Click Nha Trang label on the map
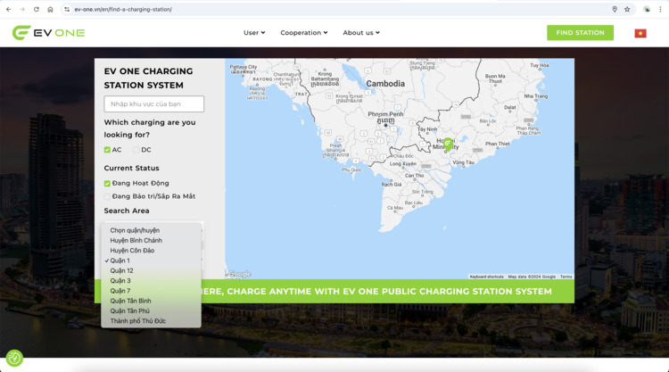This screenshot has height=372, width=669. pos(535,96)
